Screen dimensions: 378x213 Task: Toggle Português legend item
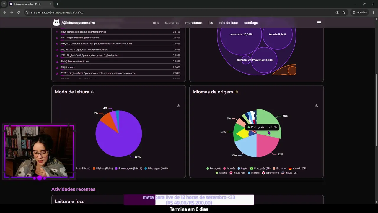[x=214, y=168]
